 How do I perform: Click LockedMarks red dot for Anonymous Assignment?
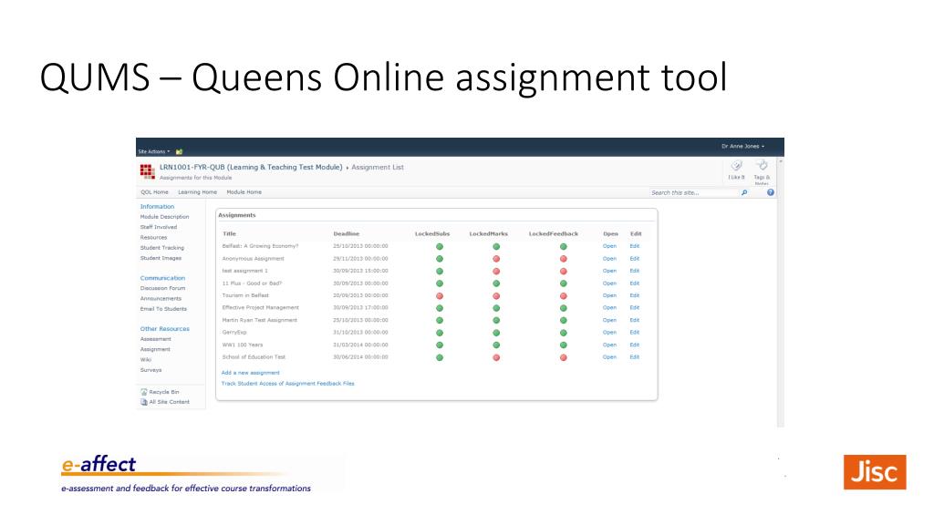click(496, 259)
